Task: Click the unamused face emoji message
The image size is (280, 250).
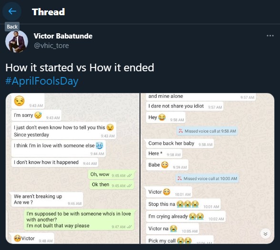Action: (x=28, y=101)
